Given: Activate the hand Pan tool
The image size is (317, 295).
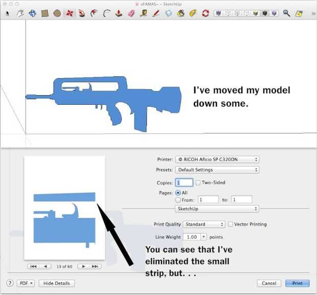Looking at the screenshot, I should [20, 13].
